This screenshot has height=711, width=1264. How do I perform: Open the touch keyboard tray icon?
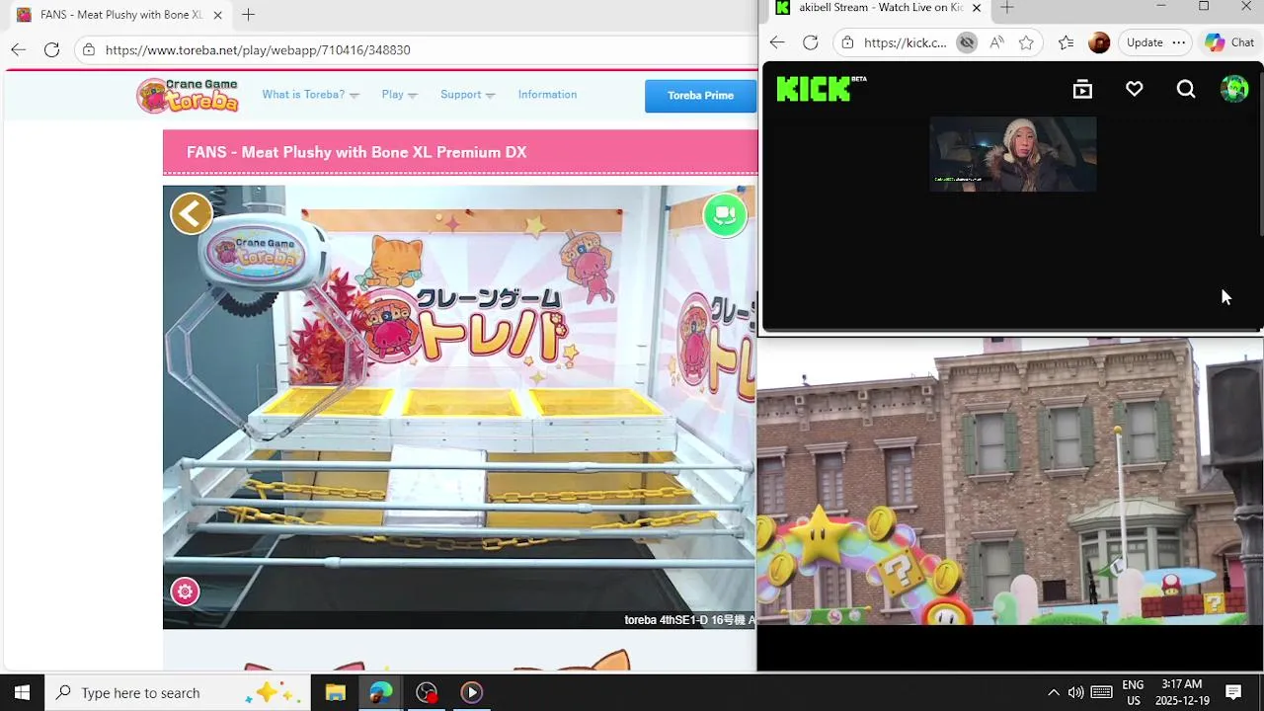[x=1102, y=692]
